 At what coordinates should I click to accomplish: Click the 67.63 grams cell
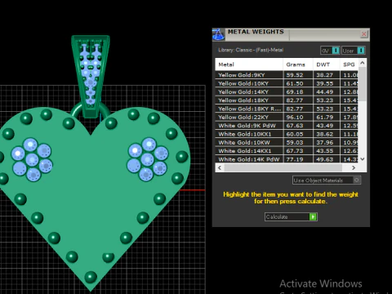tap(298, 126)
